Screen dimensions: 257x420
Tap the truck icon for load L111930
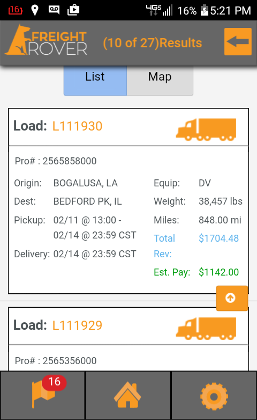click(206, 129)
